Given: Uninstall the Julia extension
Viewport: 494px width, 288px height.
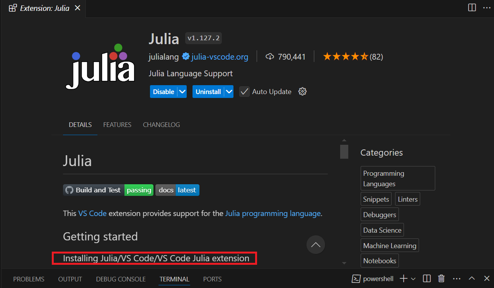Looking at the screenshot, I should [208, 92].
